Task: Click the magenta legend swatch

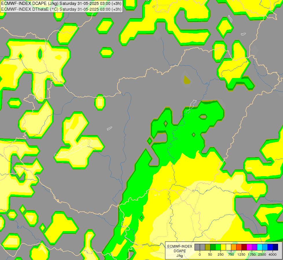Action: [x=249, y=247]
